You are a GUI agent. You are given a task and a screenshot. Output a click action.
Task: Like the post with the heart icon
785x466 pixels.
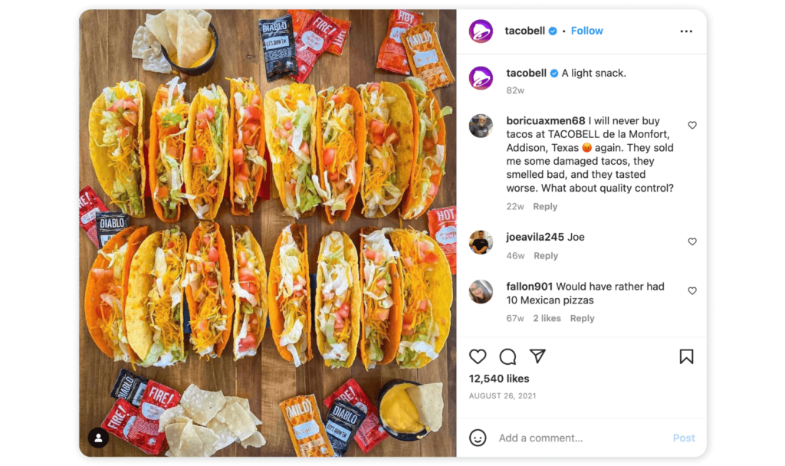(478, 356)
